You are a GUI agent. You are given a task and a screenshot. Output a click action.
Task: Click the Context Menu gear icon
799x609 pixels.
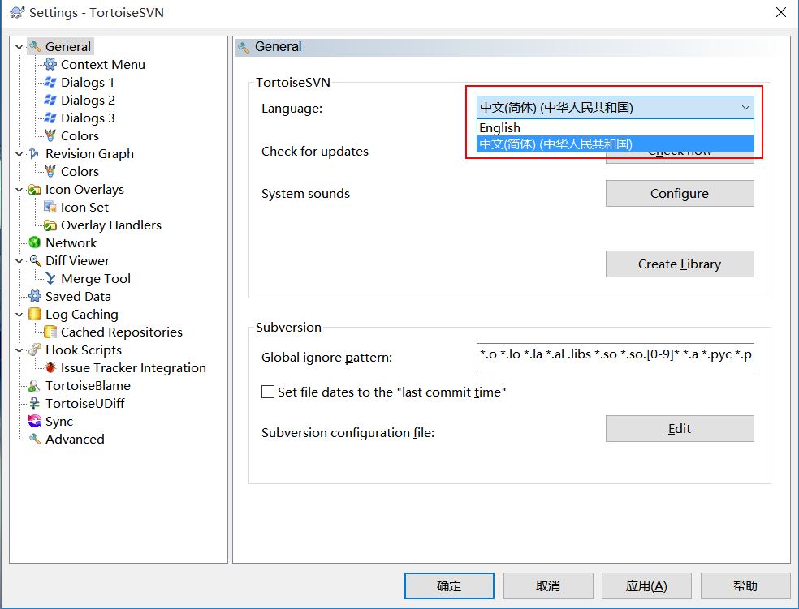coord(50,65)
